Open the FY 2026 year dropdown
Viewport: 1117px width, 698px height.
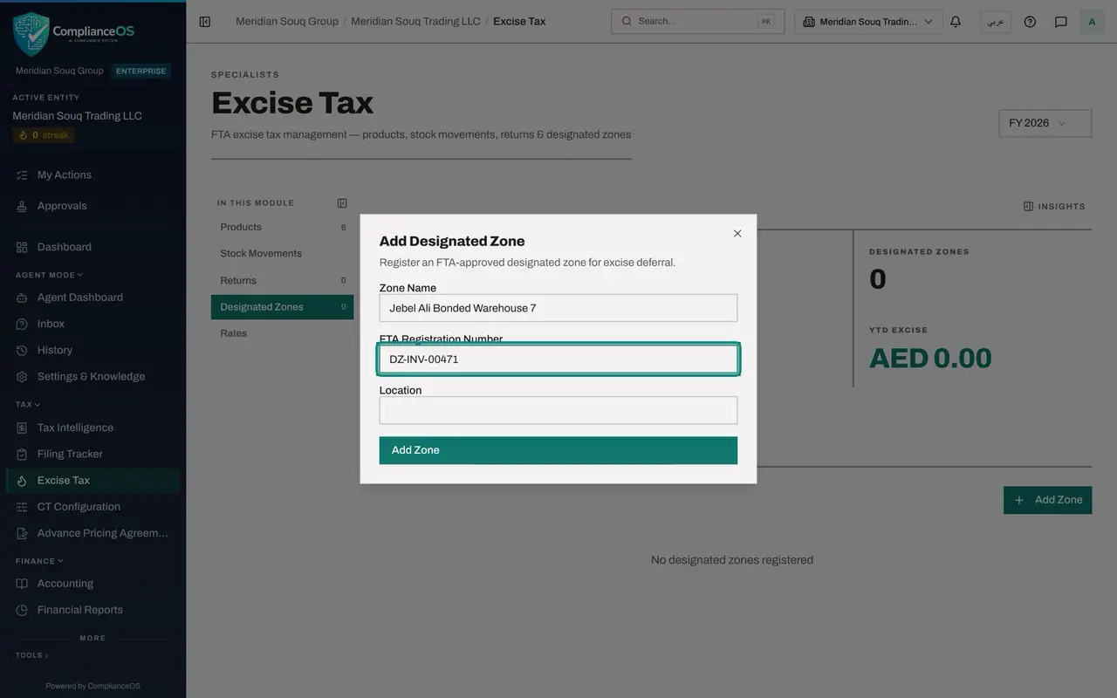click(1045, 123)
